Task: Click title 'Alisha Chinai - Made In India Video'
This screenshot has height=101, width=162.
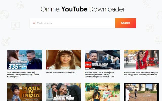Action: coord(60,72)
